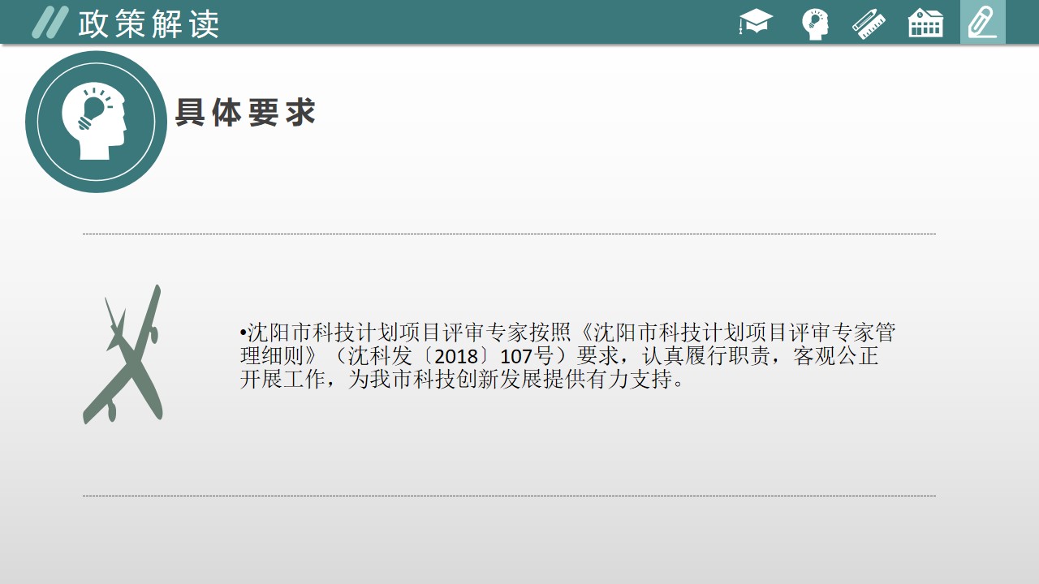Click 为我市科技创新发展提供有力支持 on last line
The image size is (1039, 584).
coord(516,380)
